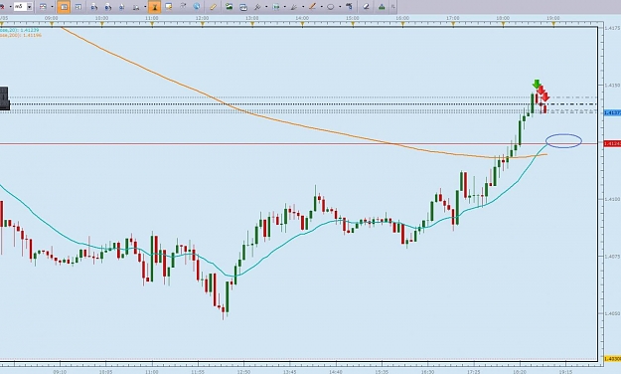Click the yellow 1.4030 price label
The height and width of the screenshot is (374, 621).
click(x=612, y=359)
